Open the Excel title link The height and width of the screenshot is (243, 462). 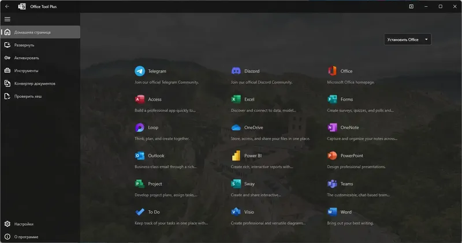click(249, 99)
